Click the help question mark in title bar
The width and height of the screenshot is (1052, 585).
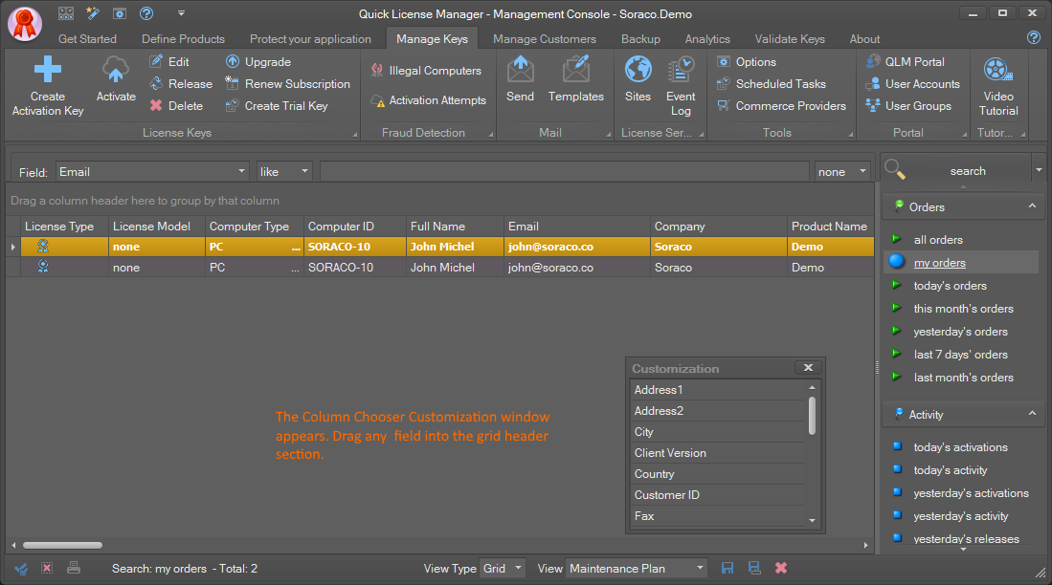click(146, 13)
